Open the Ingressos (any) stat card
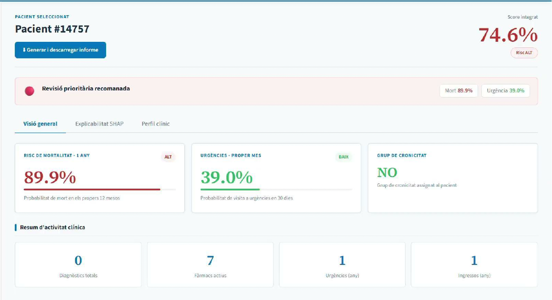The height and width of the screenshot is (300, 552). (x=474, y=265)
